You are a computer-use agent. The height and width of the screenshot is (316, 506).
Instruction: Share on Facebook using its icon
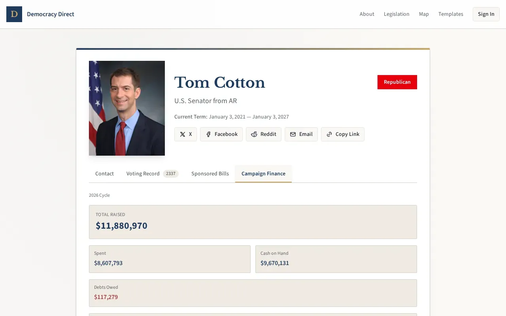208,134
